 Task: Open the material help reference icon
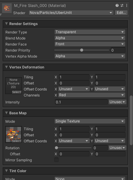point(117,5)
